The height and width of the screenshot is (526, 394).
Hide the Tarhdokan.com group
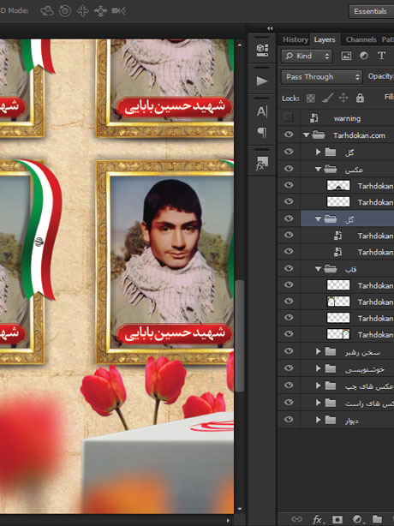289,134
